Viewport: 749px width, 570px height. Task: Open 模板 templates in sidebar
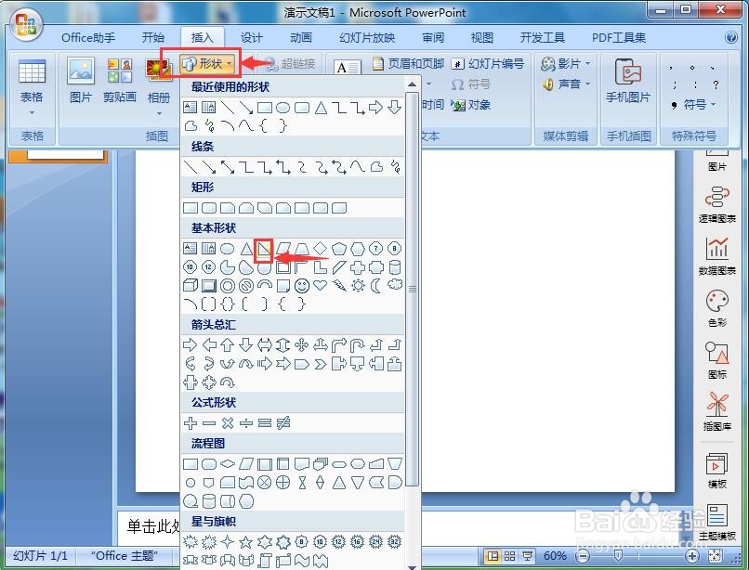click(x=717, y=471)
